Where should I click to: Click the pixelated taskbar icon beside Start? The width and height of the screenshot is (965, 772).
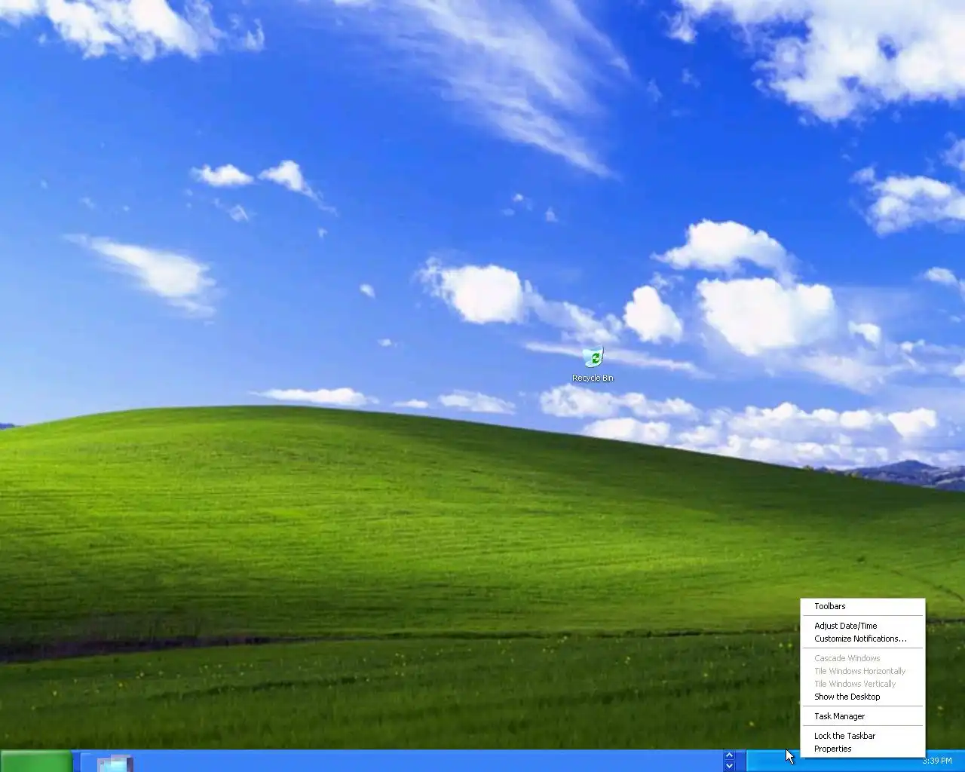[115, 763]
